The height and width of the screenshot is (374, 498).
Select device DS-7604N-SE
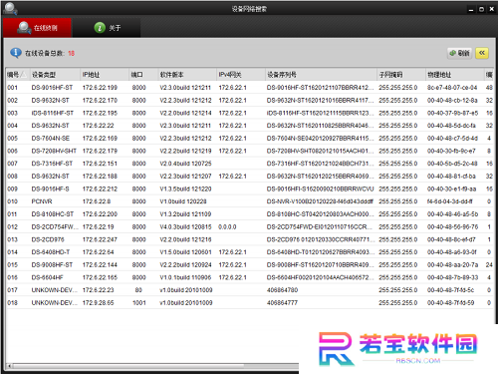coord(51,138)
